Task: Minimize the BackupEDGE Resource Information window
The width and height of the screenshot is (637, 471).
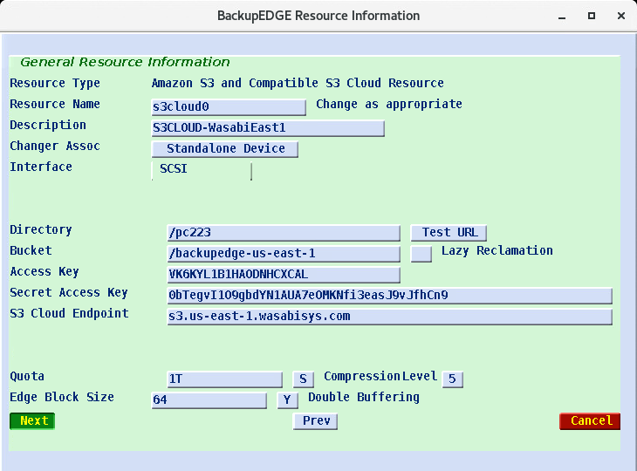Action: point(562,17)
